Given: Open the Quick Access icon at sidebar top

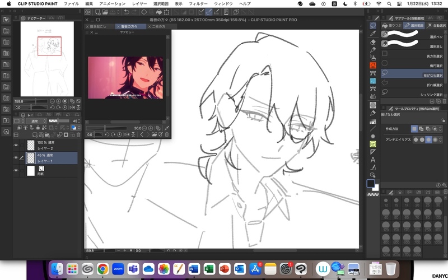Looking at the screenshot, I should [6, 20].
